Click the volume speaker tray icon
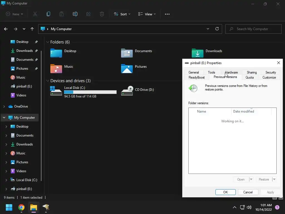 tap(249, 207)
